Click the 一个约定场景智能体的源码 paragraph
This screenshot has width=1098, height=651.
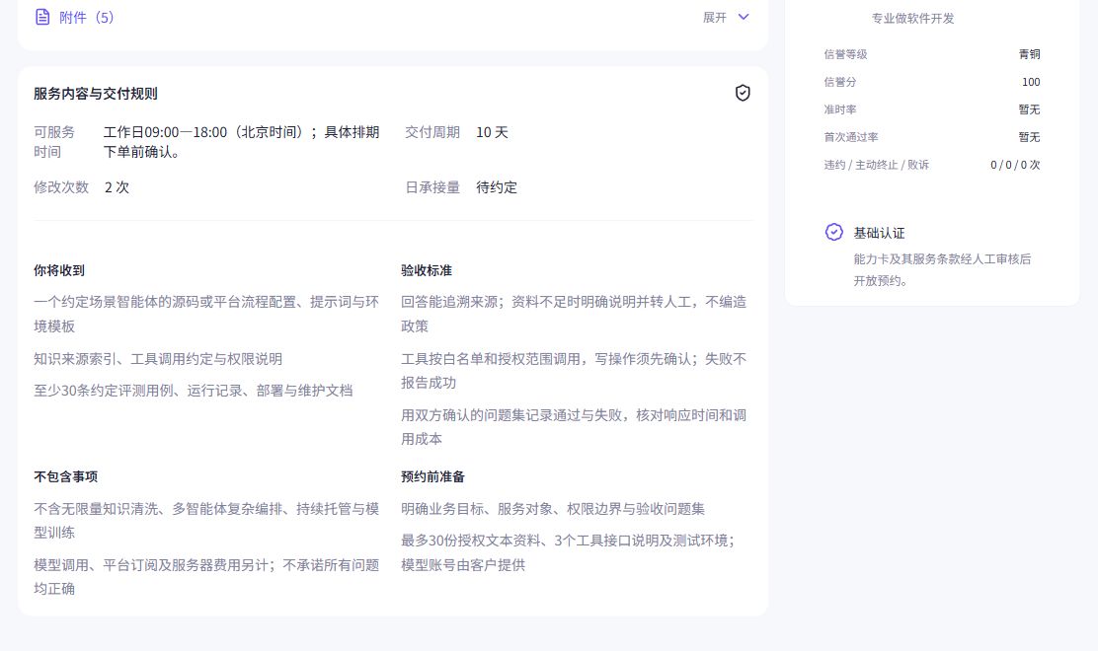(x=206, y=314)
